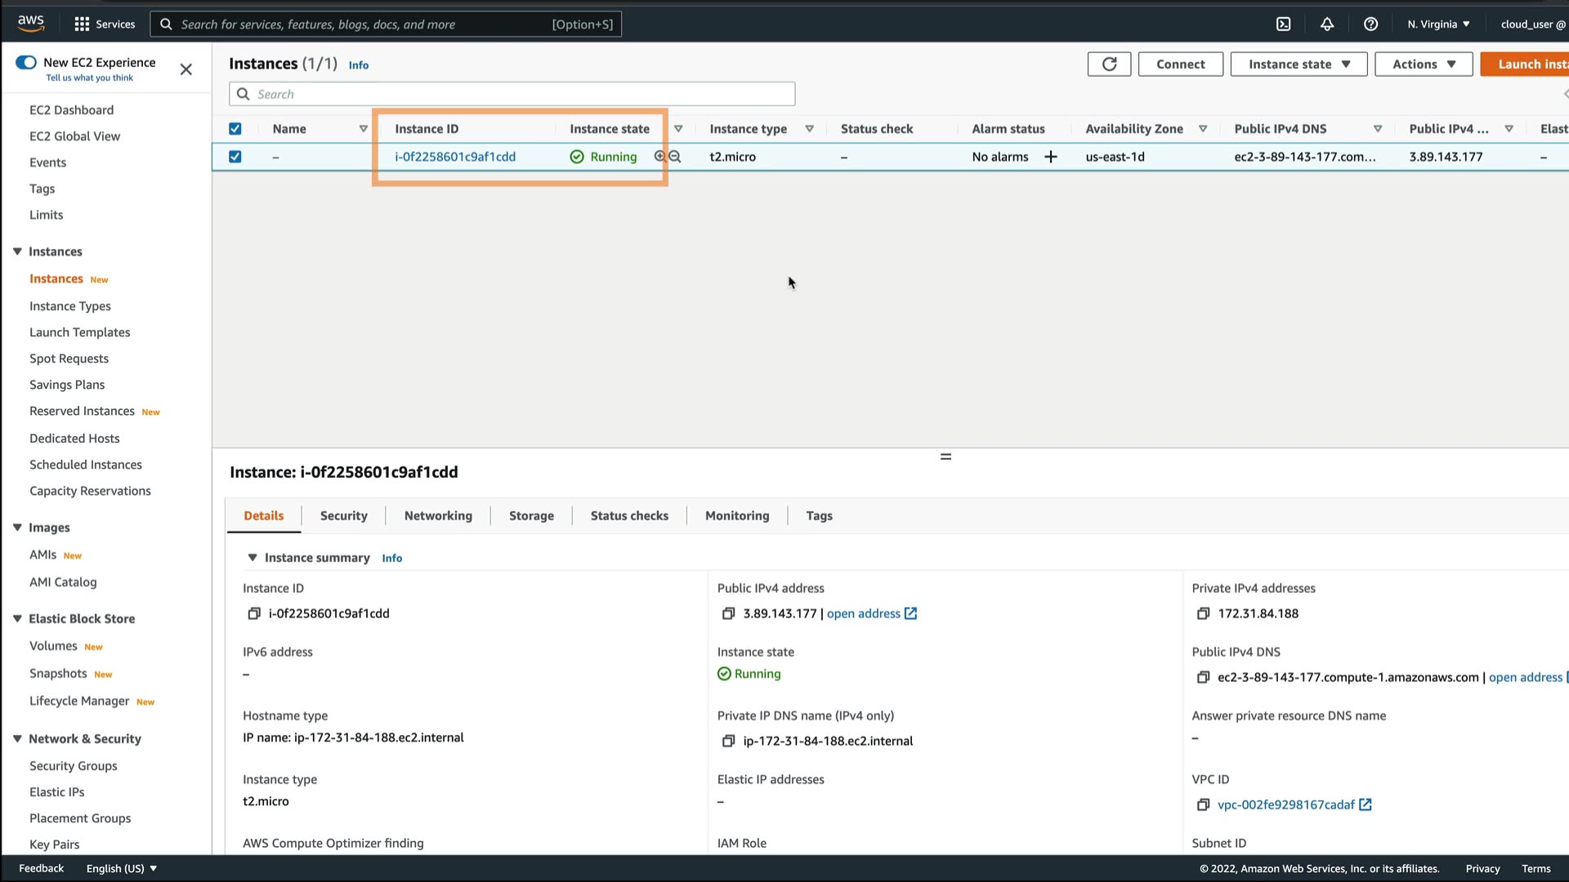Image resolution: width=1569 pixels, height=882 pixels.
Task: Copy the Instance ID in summary
Action: [254, 613]
